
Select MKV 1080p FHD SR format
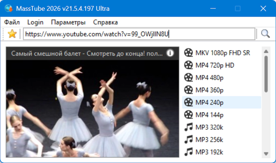click(x=221, y=53)
